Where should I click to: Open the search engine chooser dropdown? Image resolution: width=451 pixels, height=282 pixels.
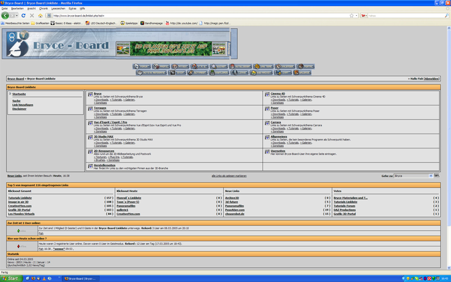point(364,16)
